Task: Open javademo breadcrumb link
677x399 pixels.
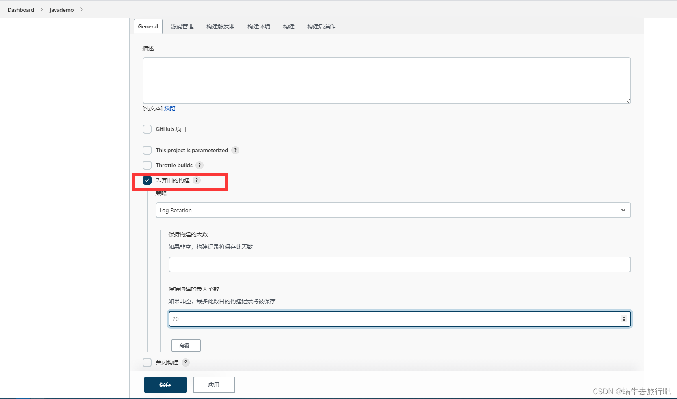Action: pyautogui.click(x=62, y=10)
